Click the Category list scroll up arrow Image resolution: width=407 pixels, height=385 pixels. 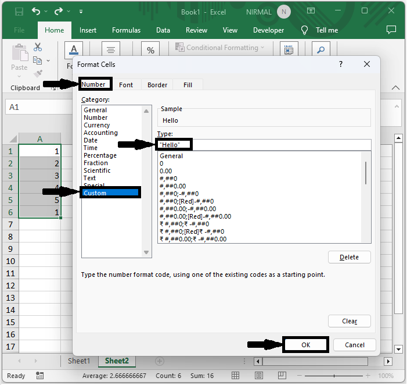(x=146, y=111)
